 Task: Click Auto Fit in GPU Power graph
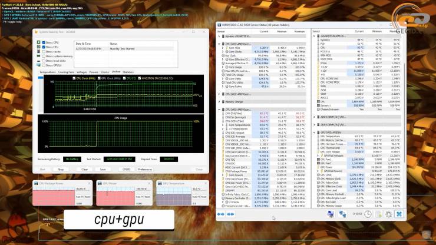pos(139,197)
